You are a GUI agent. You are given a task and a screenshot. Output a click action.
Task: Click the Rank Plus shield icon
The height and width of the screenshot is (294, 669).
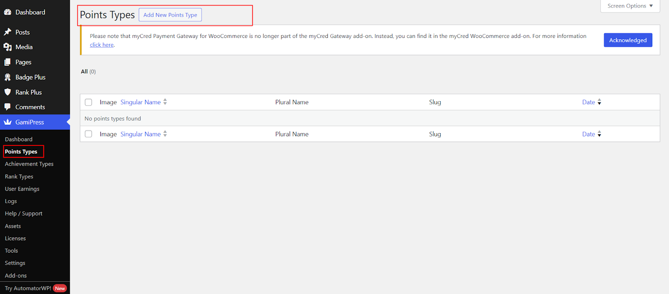pos(8,92)
